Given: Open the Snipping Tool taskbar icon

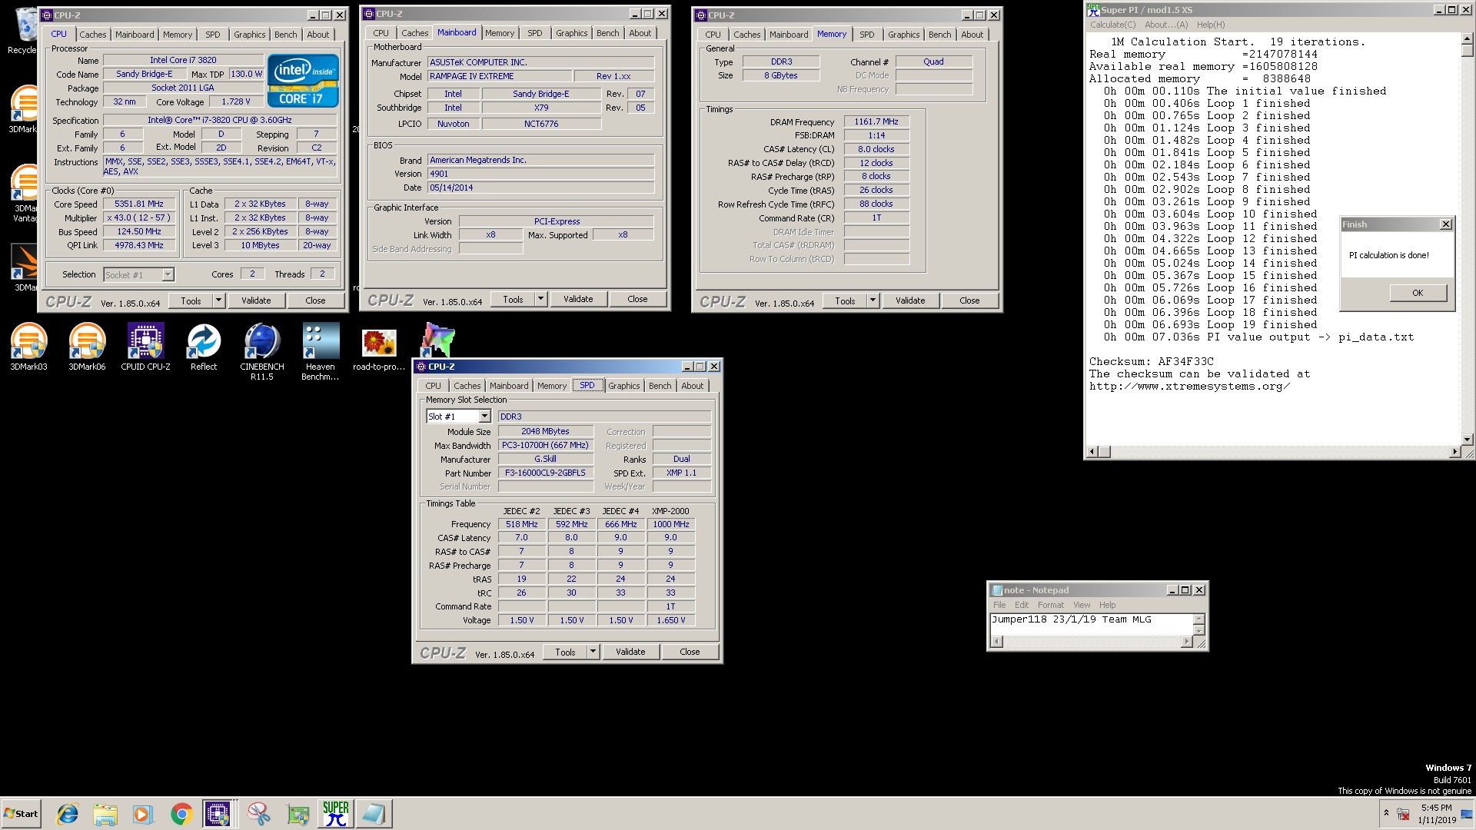Looking at the screenshot, I should [x=259, y=814].
